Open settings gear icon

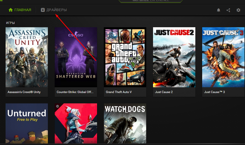238,10
